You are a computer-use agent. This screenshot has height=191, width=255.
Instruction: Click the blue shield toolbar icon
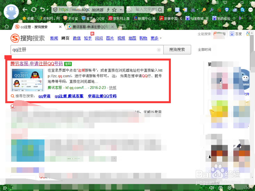tap(227, 10)
